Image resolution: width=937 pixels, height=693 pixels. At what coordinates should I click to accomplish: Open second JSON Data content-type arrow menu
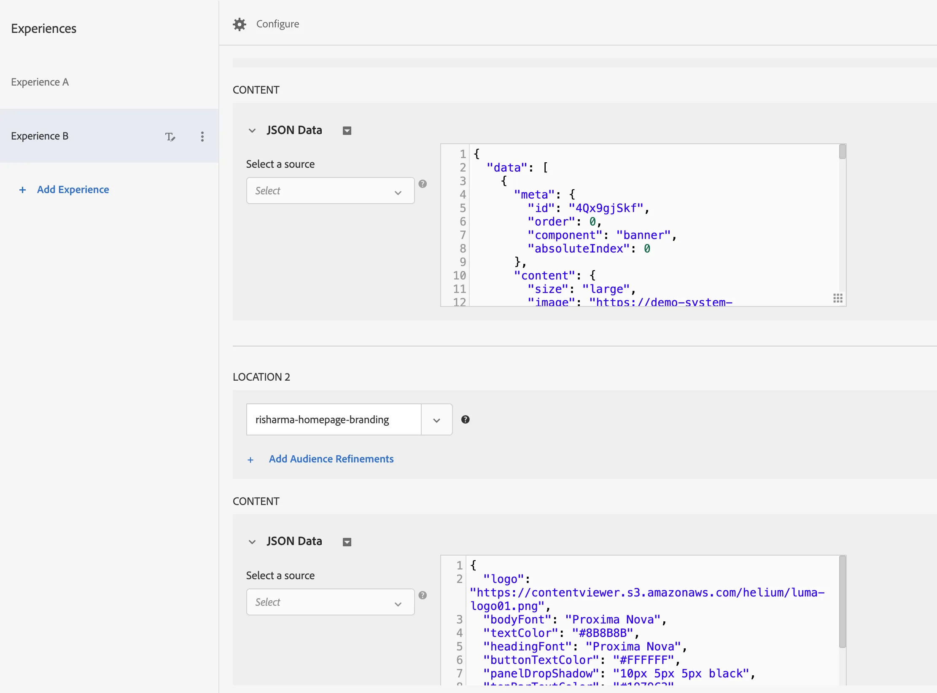point(347,542)
